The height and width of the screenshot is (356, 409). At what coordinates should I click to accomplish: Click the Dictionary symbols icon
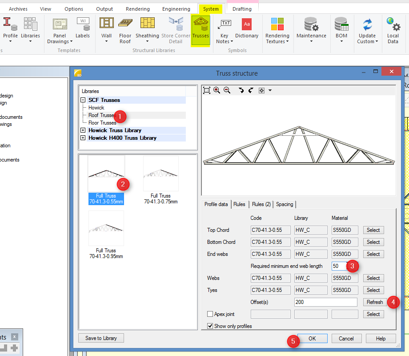[x=246, y=29]
